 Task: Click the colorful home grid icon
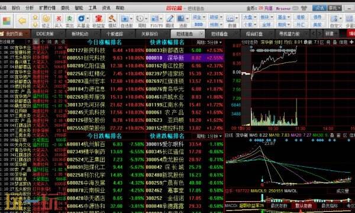click(7, 21)
